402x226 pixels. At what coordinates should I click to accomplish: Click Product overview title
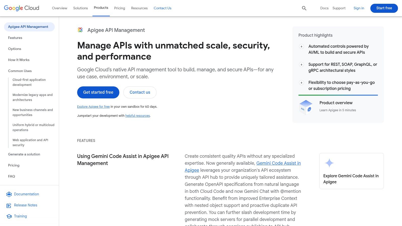point(336,103)
